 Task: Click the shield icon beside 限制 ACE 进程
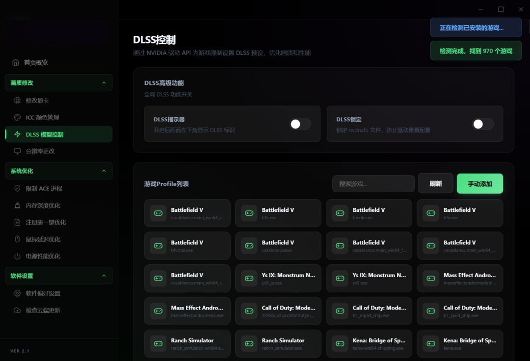tap(17, 188)
